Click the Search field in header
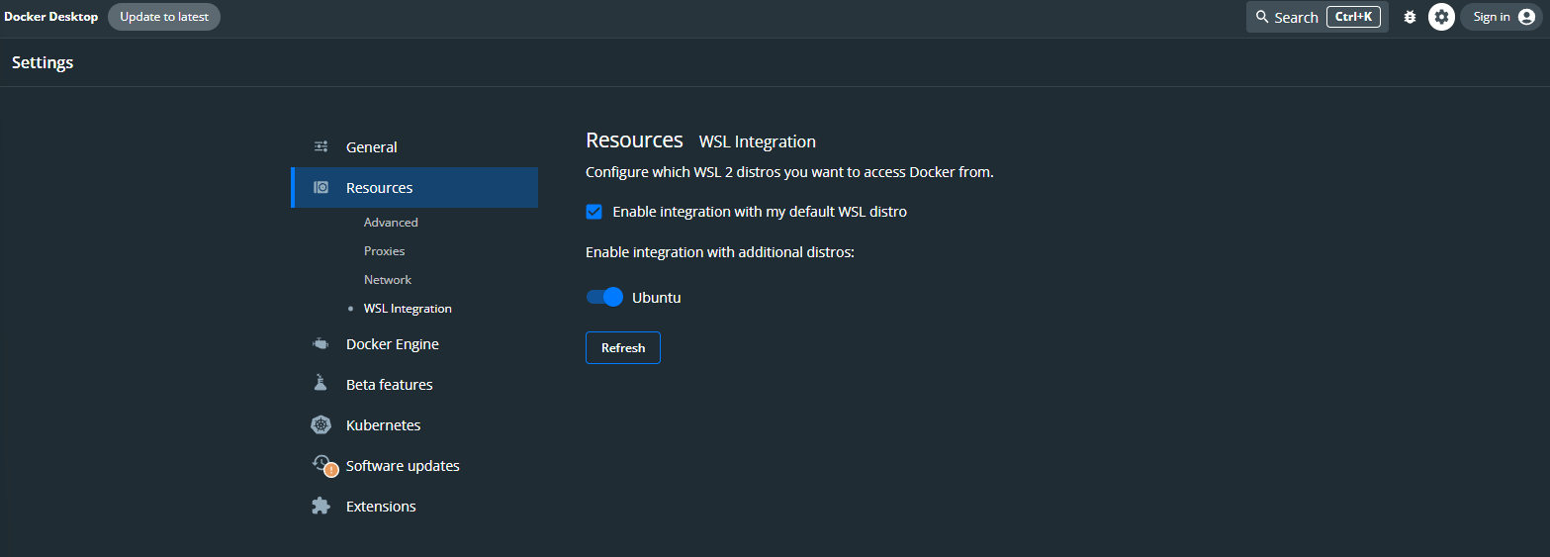The image size is (1550, 557). tap(1318, 17)
